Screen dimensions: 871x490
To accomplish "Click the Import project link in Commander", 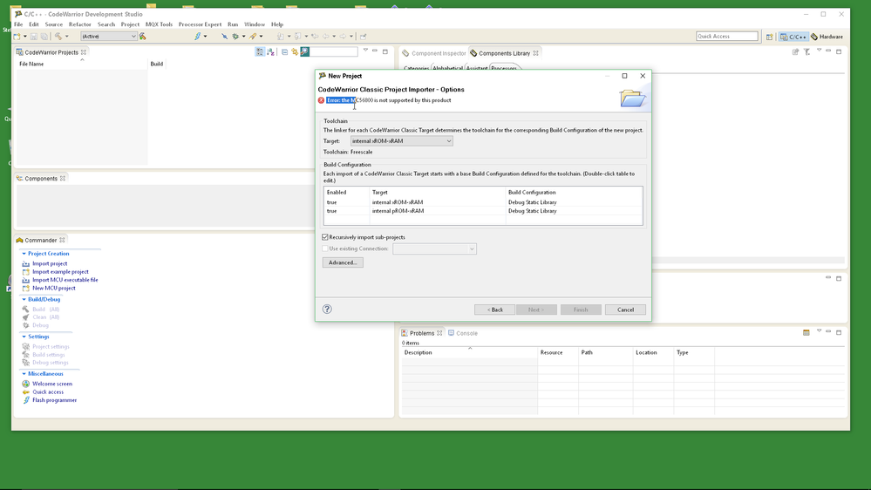I will 50,263.
